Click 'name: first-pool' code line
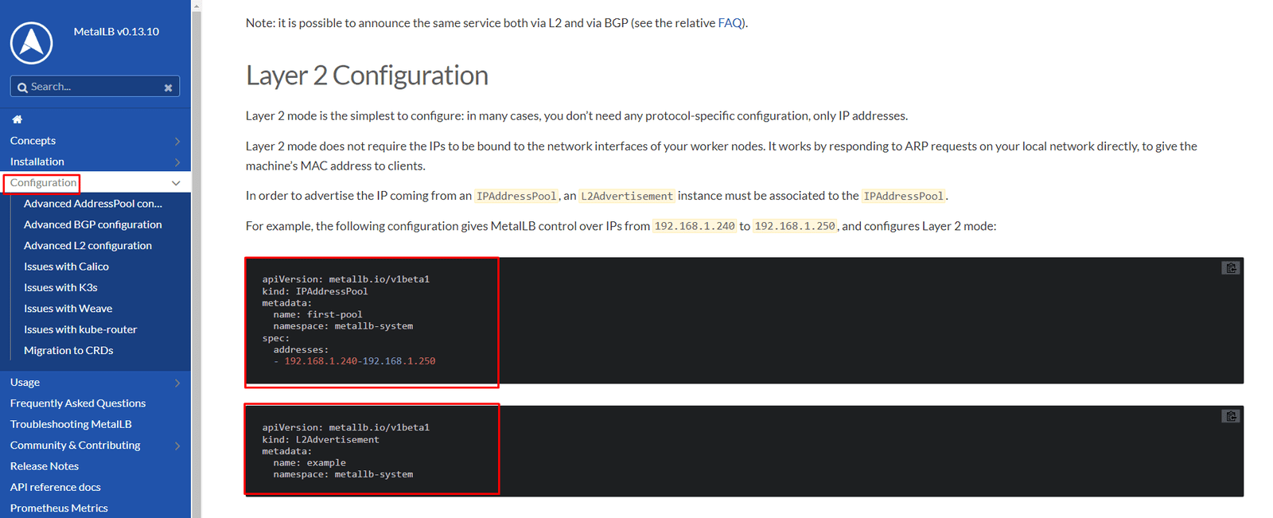 (x=317, y=314)
